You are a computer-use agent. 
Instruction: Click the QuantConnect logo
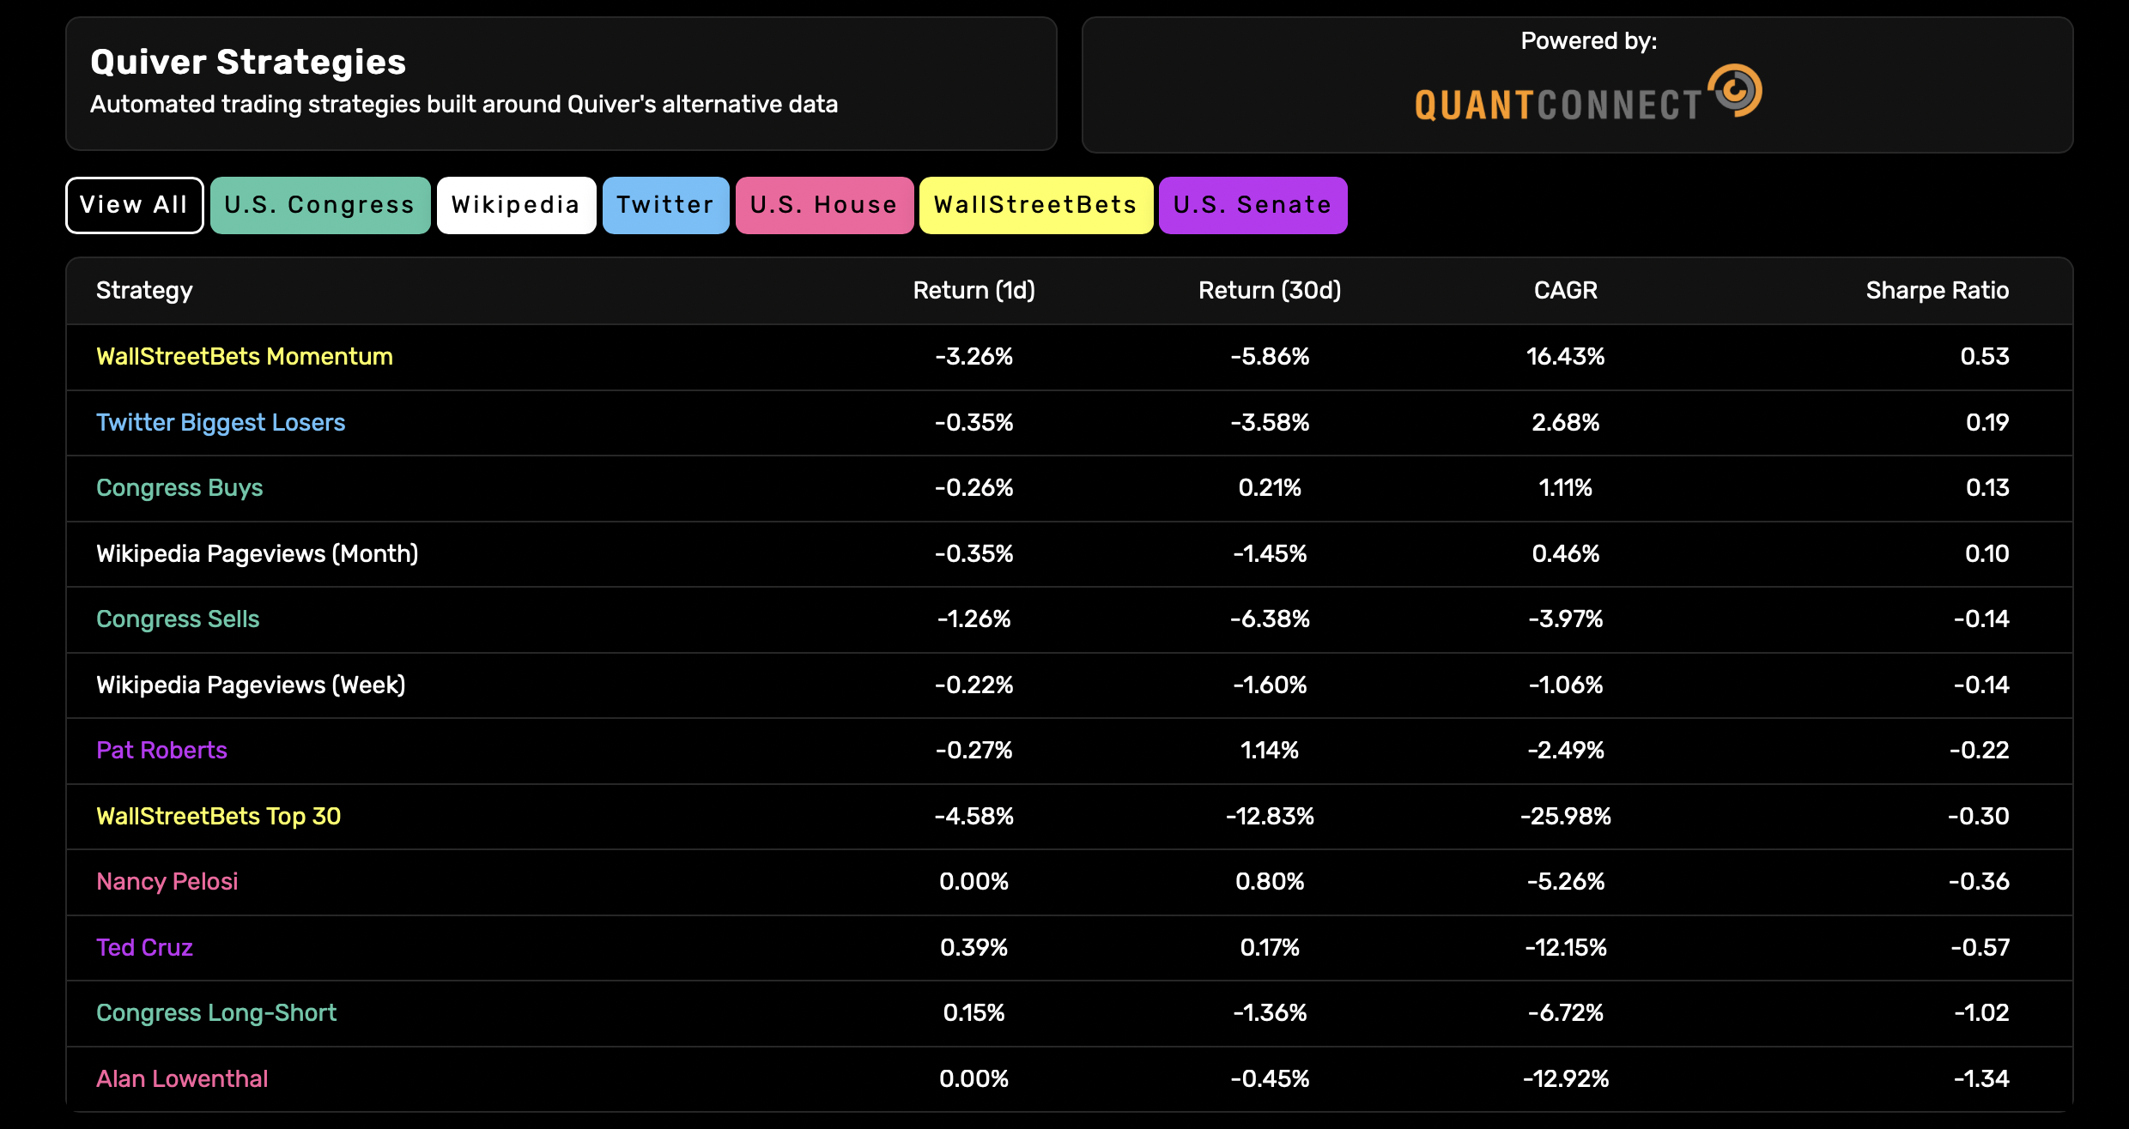pos(1587,94)
